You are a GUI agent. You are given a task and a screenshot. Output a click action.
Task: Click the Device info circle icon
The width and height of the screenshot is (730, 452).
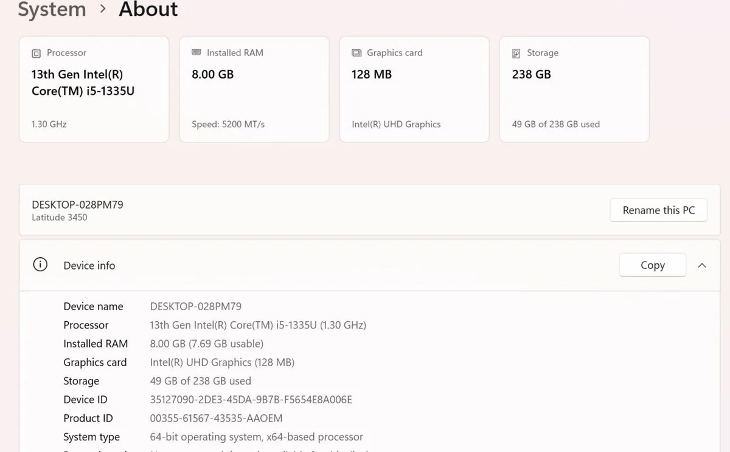[40, 265]
